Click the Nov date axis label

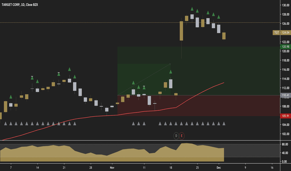[112, 168]
